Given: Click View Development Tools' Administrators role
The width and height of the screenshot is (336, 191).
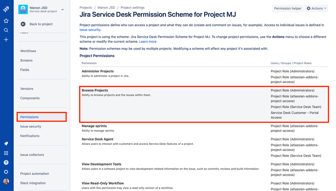Looking at the screenshot, I should pos(293,164).
